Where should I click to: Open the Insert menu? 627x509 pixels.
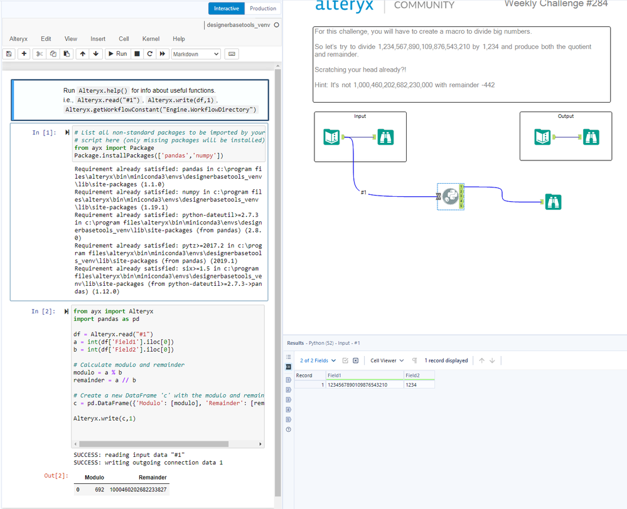point(98,39)
